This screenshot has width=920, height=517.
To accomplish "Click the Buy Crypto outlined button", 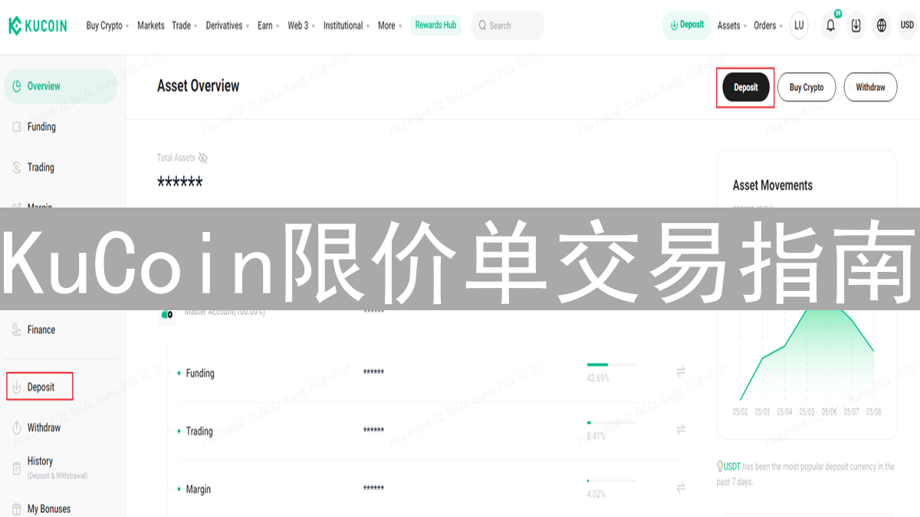I will point(807,87).
